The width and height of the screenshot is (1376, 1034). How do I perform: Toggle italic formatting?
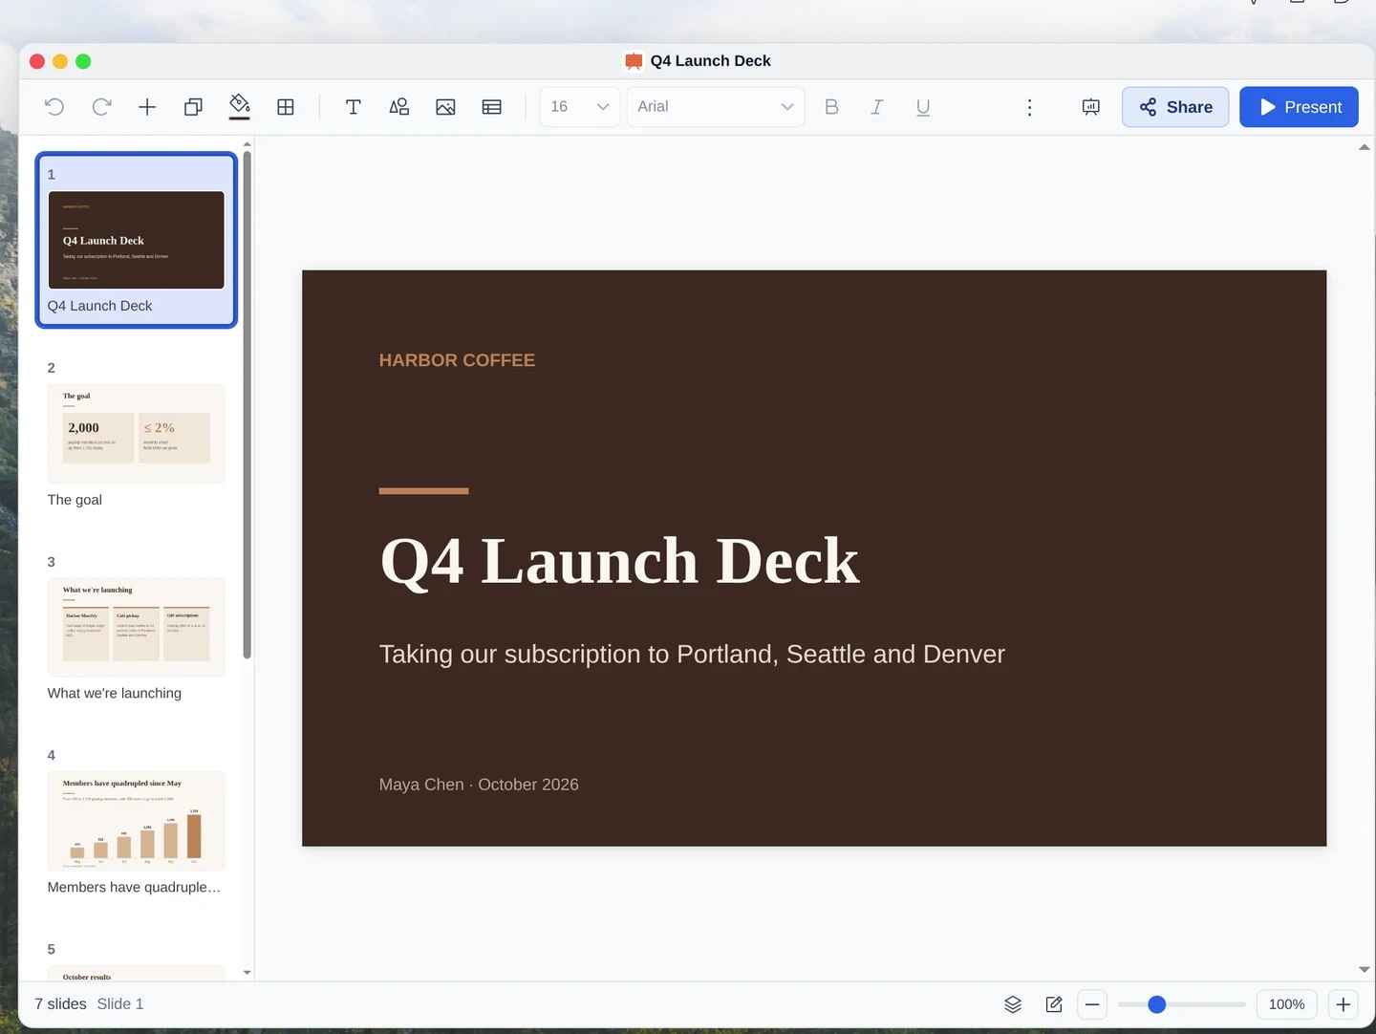877,107
